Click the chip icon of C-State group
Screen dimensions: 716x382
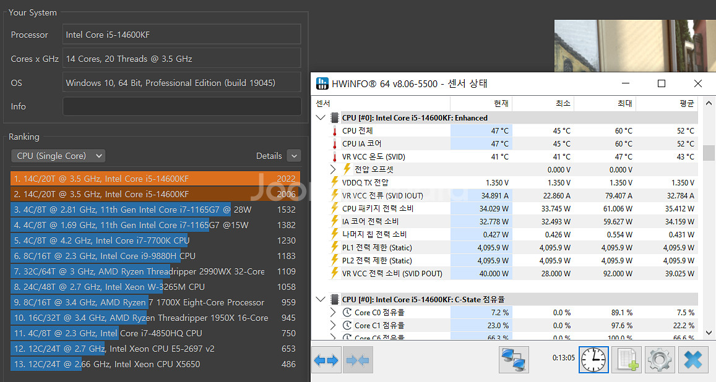335,300
